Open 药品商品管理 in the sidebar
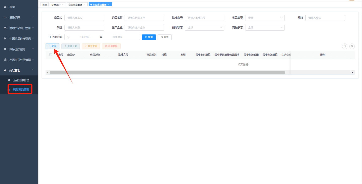 tap(21, 89)
